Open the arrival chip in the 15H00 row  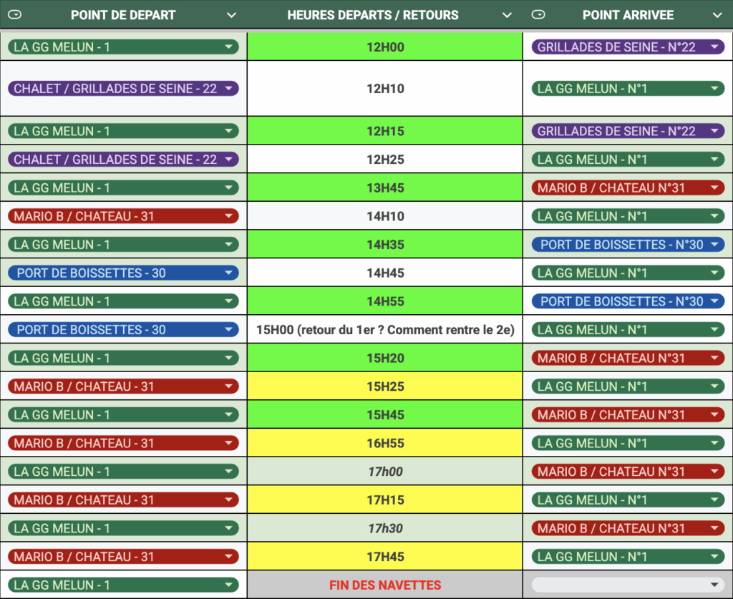pos(628,329)
